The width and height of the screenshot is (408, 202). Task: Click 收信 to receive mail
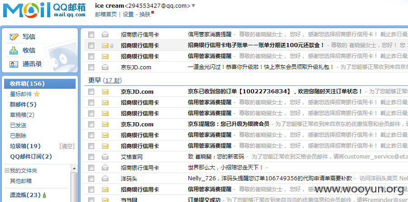29,50
